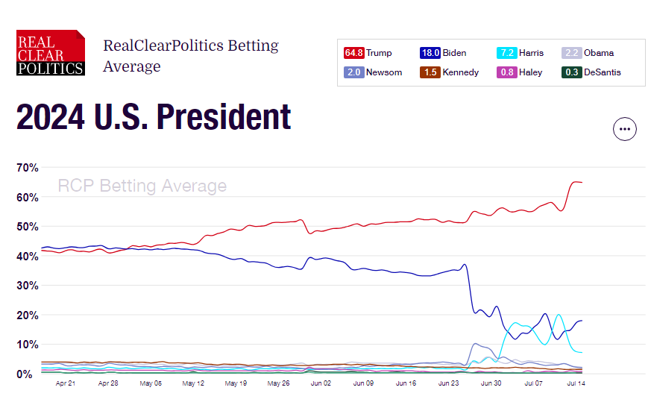Toggle the Trump series in legend
651x402 pixels.
point(368,53)
